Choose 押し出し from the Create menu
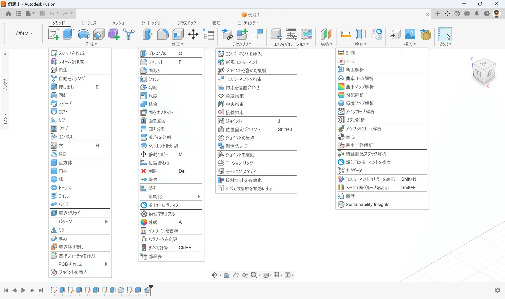Screen dimensions: 505x299 pos(80,87)
